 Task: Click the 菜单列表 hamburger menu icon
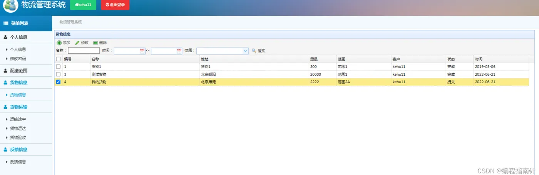point(6,23)
